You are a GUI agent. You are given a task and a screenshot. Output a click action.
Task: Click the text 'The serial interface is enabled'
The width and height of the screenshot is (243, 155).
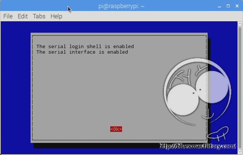tap(82, 52)
